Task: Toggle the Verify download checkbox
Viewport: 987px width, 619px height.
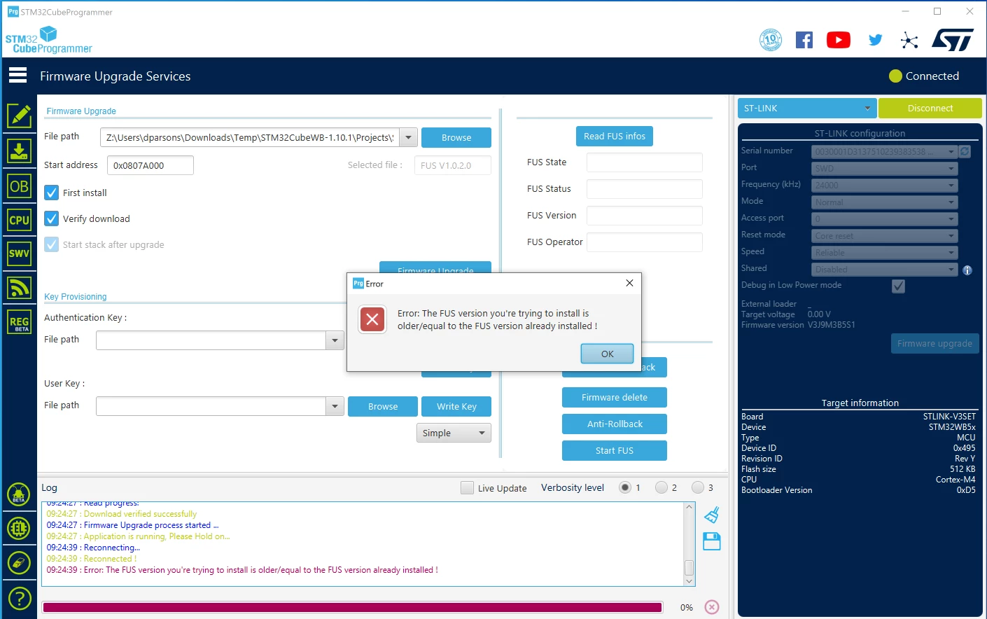Action: pos(52,218)
